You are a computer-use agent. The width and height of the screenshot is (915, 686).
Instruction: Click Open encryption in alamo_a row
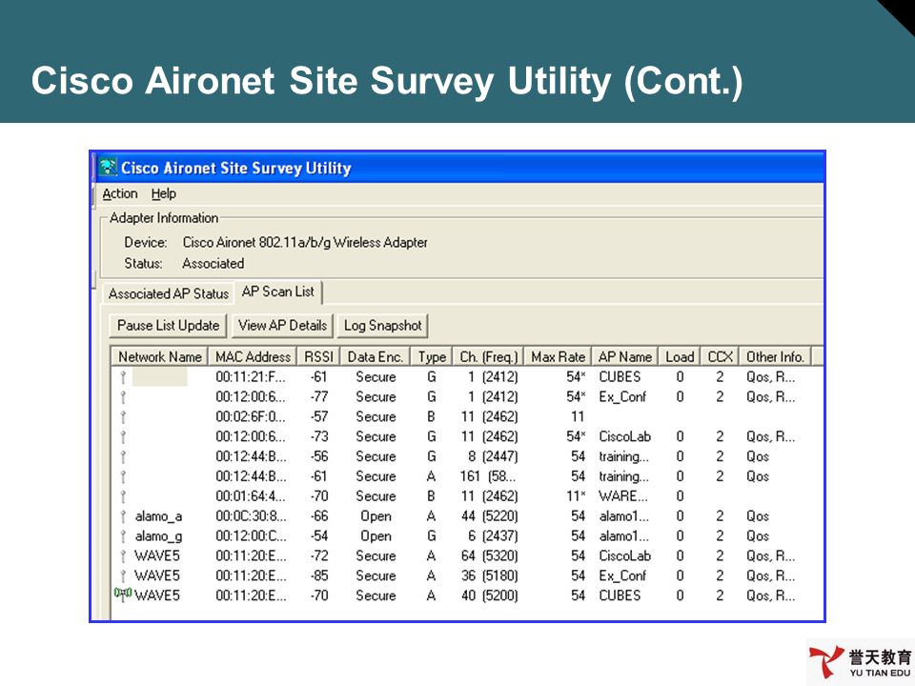[x=376, y=516]
